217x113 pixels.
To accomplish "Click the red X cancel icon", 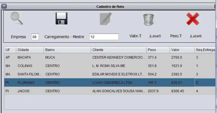I will tap(193, 19).
